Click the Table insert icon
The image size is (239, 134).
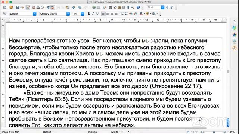98,7
